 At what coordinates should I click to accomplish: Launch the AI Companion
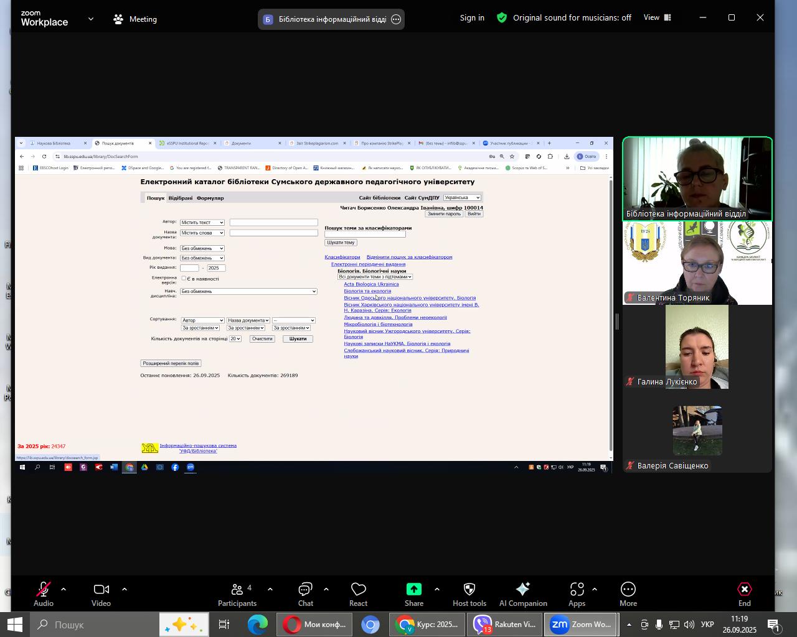pos(523,590)
